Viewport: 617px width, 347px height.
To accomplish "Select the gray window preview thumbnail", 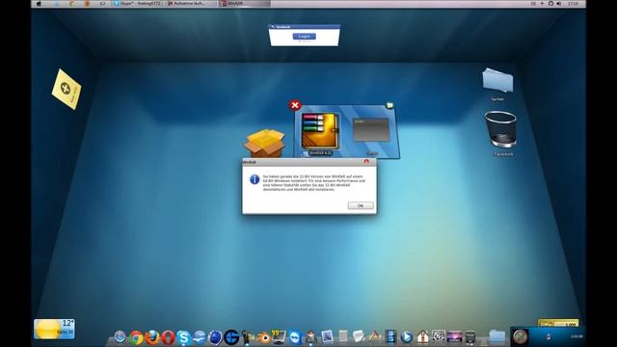I will [x=370, y=130].
